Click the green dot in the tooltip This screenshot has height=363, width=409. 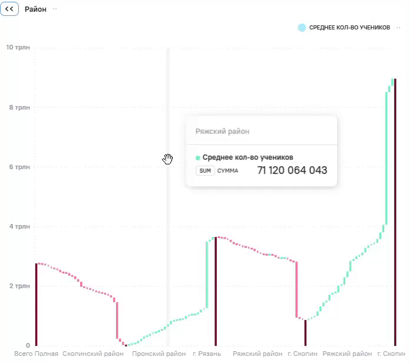(x=197, y=157)
